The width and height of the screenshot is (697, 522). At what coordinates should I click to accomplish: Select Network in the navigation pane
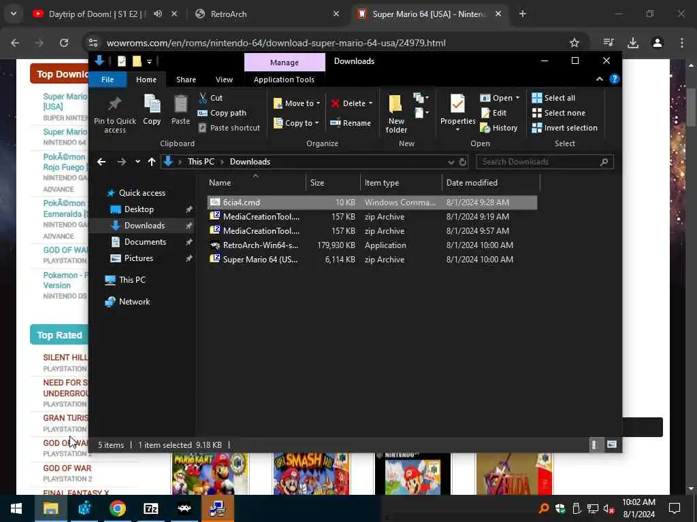[134, 301]
